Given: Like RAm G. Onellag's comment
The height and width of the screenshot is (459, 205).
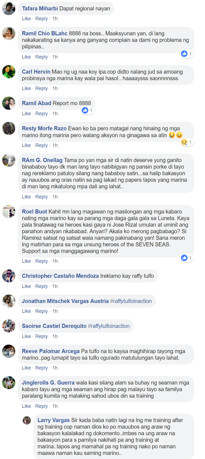Looking at the screenshot, I should tap(26, 197).
